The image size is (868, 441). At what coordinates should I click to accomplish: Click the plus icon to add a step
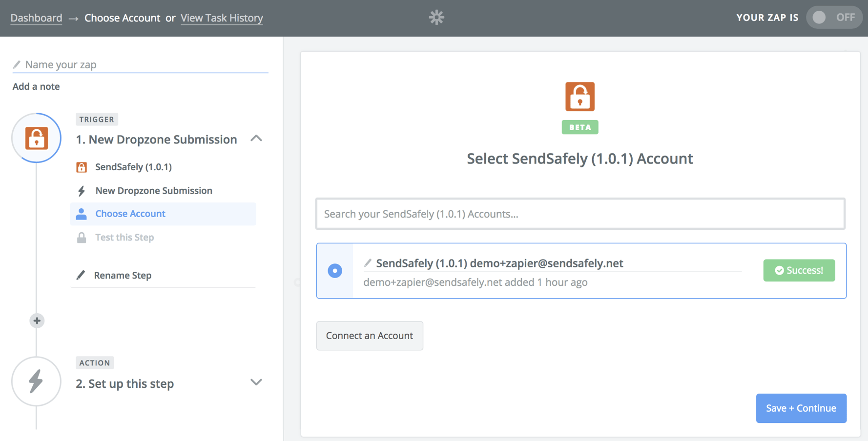(37, 321)
